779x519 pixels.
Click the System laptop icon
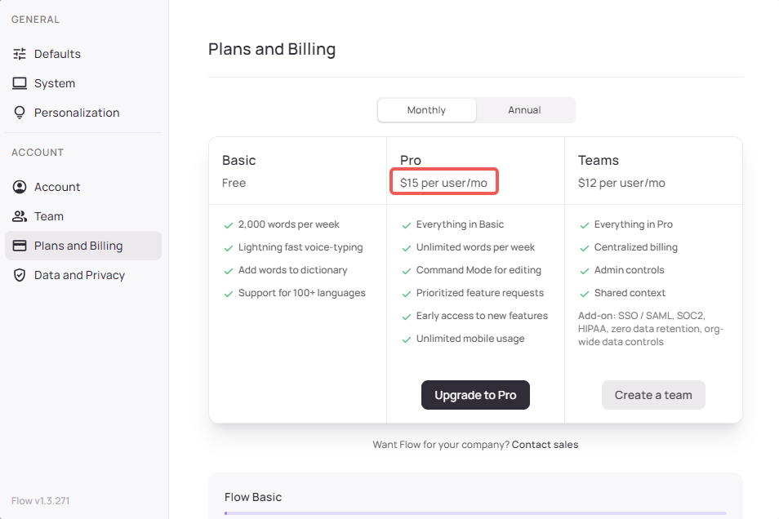pyautogui.click(x=20, y=83)
